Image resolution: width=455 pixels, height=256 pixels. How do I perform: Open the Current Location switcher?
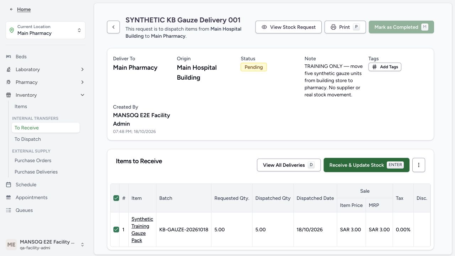tap(45, 30)
